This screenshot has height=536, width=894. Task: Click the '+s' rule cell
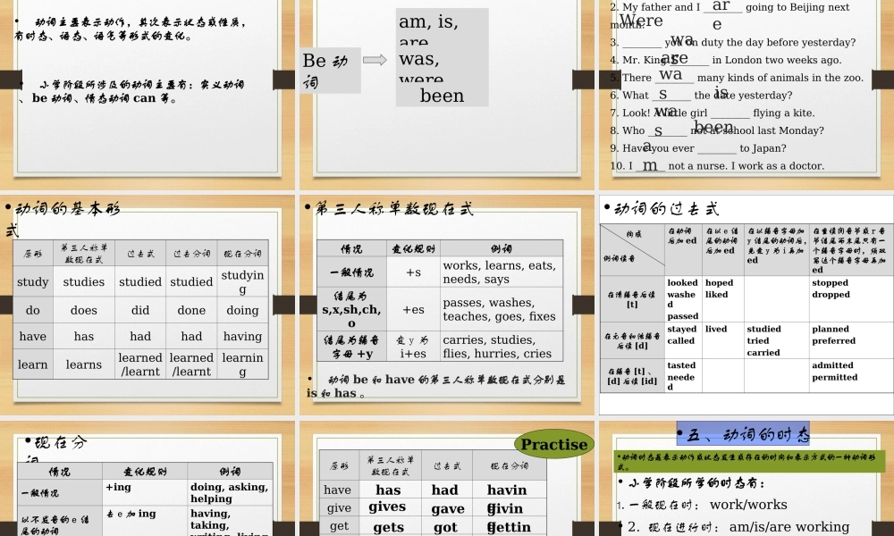413,272
